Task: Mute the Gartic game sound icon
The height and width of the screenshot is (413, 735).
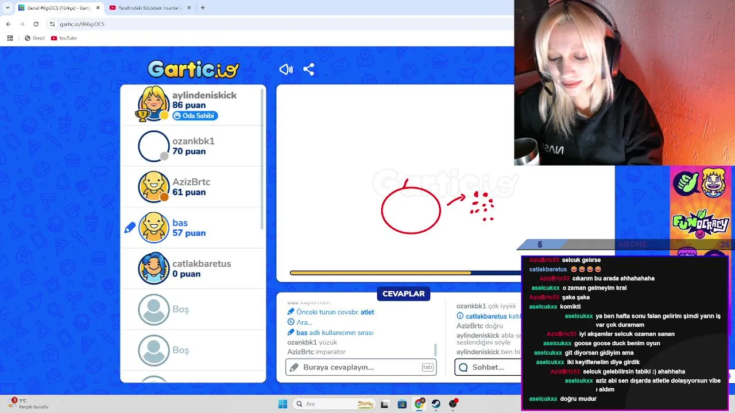Action: [x=286, y=69]
